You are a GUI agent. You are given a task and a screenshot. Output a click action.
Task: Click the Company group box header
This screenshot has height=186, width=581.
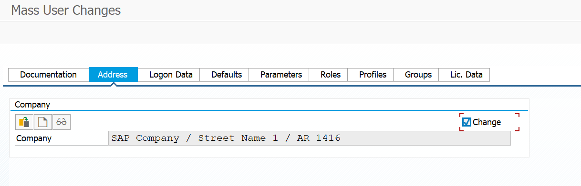[x=32, y=105]
